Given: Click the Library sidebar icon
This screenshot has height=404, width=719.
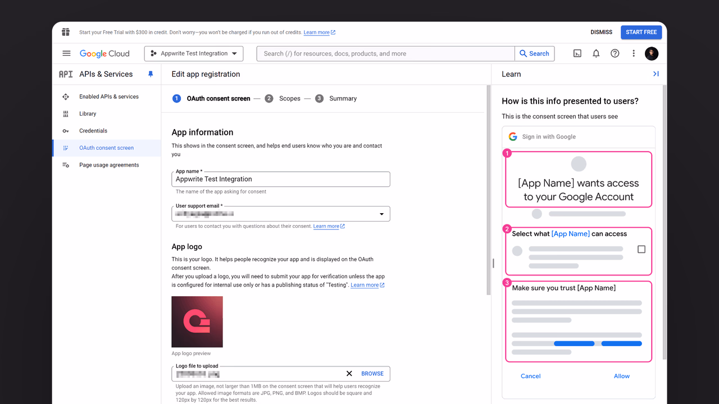Looking at the screenshot, I should click(66, 114).
